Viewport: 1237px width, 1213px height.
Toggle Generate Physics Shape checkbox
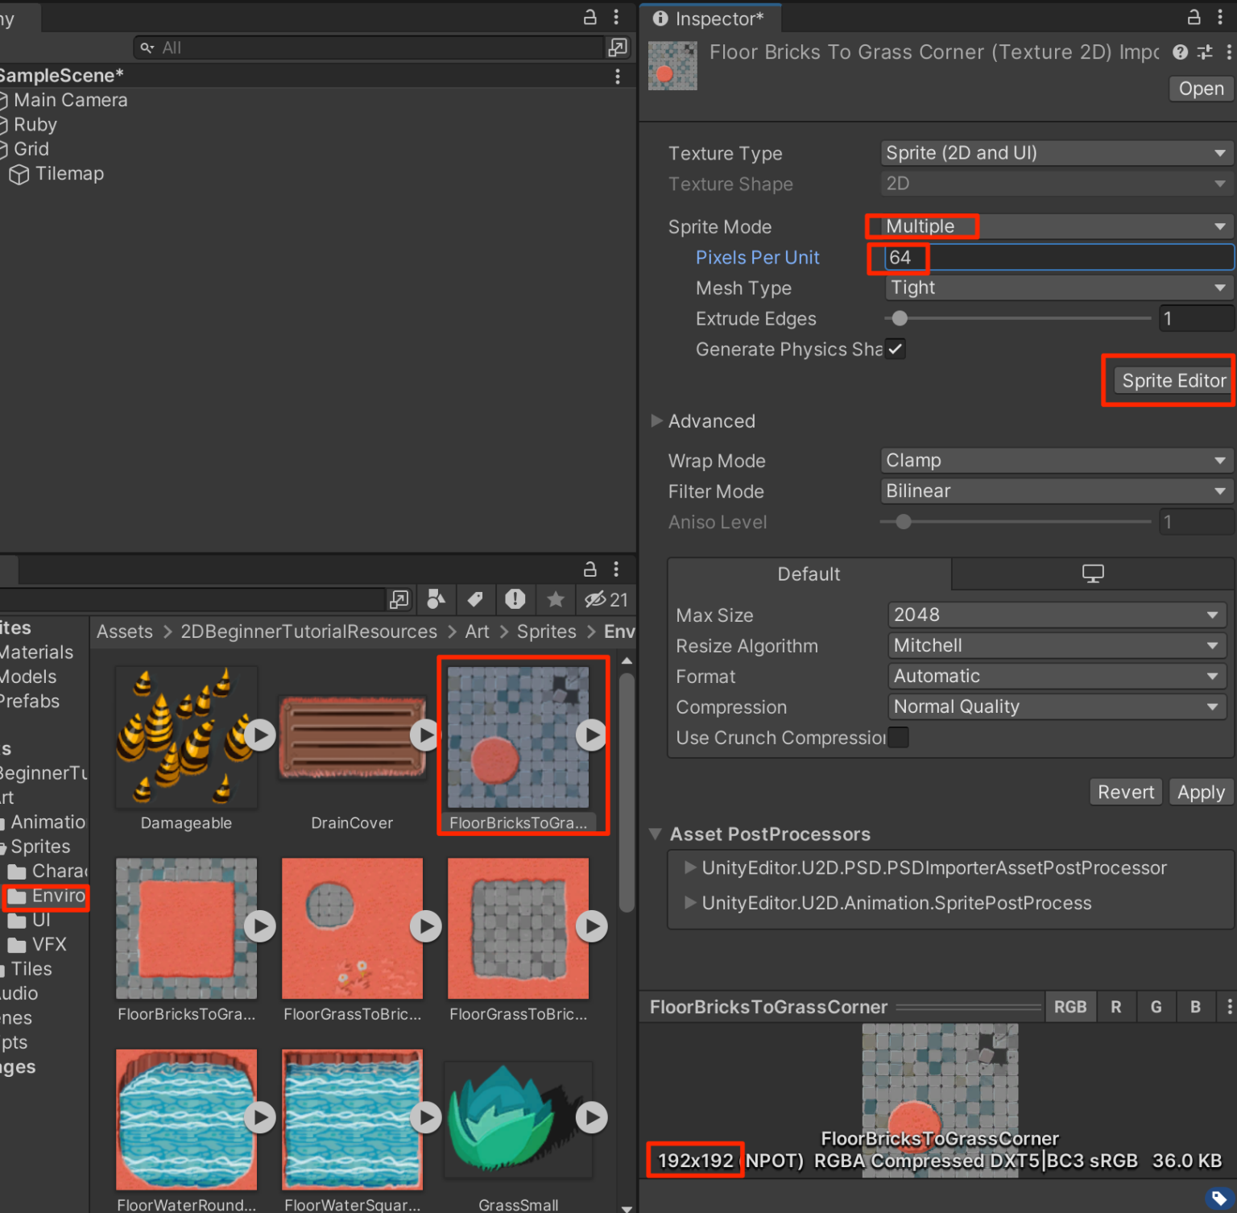pos(895,349)
